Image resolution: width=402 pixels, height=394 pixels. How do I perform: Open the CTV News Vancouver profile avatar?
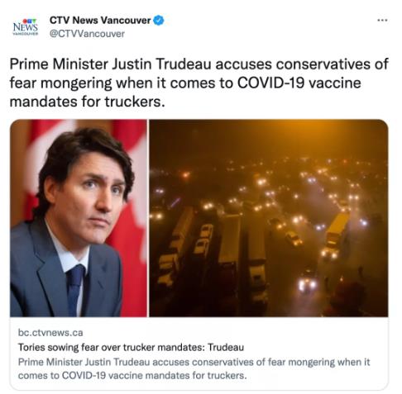pos(26,26)
